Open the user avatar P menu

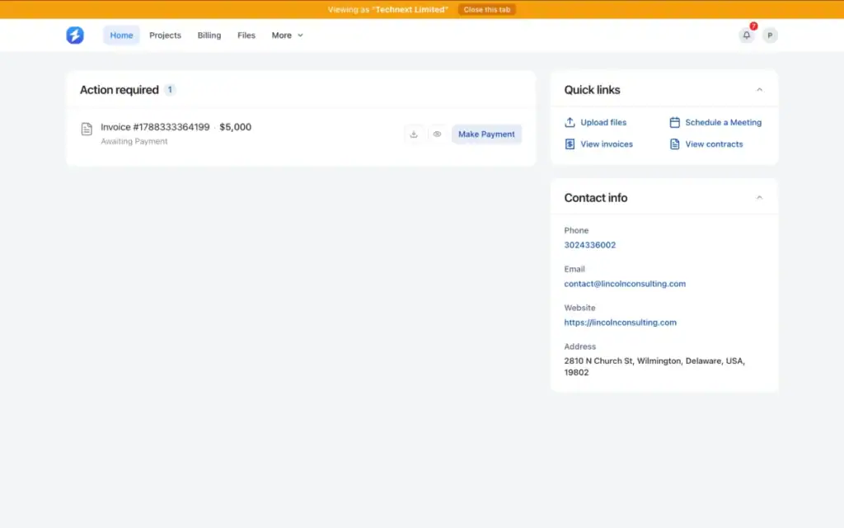tap(770, 35)
